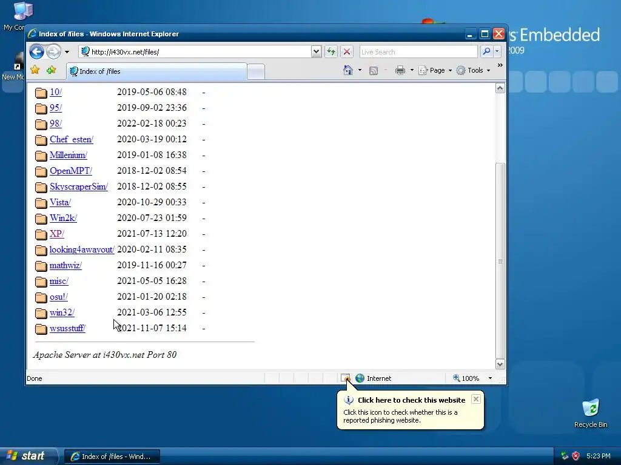This screenshot has height=465, width=621.
Task: Click the scroll up arrow
Action: pos(500,88)
